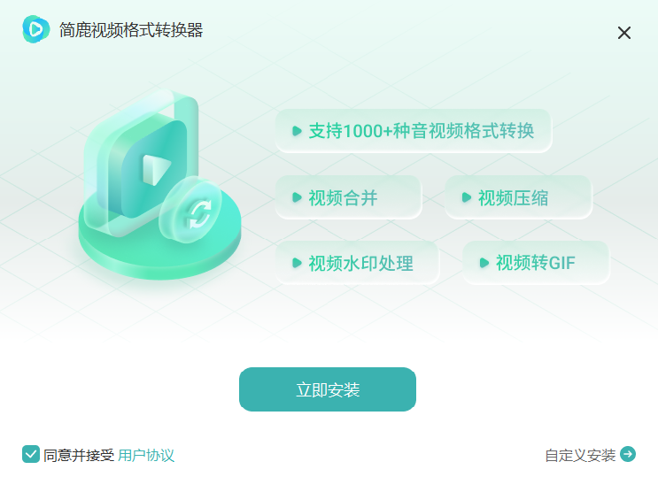
Task: Click the play arrow beside 支持1000+种音视频格式转换
Action: click(297, 131)
